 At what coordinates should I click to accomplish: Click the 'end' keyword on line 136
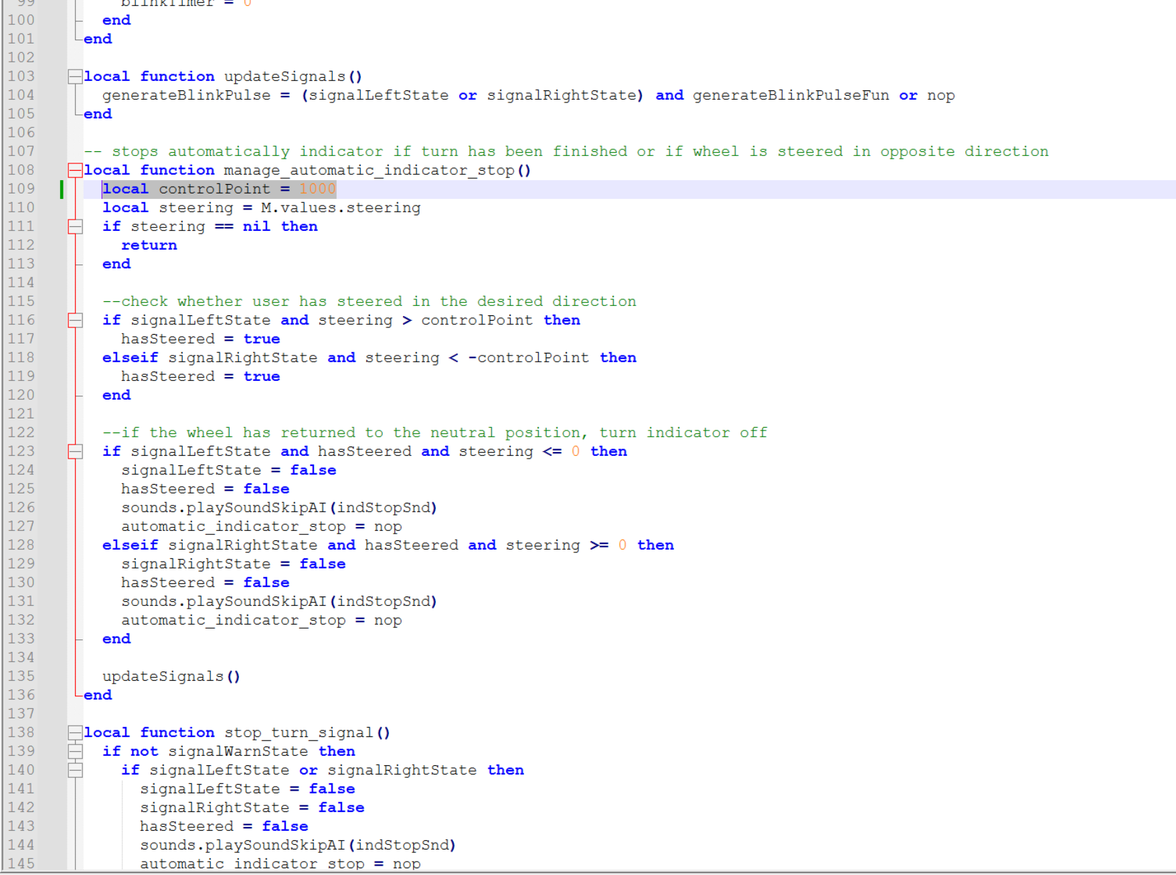click(x=98, y=695)
